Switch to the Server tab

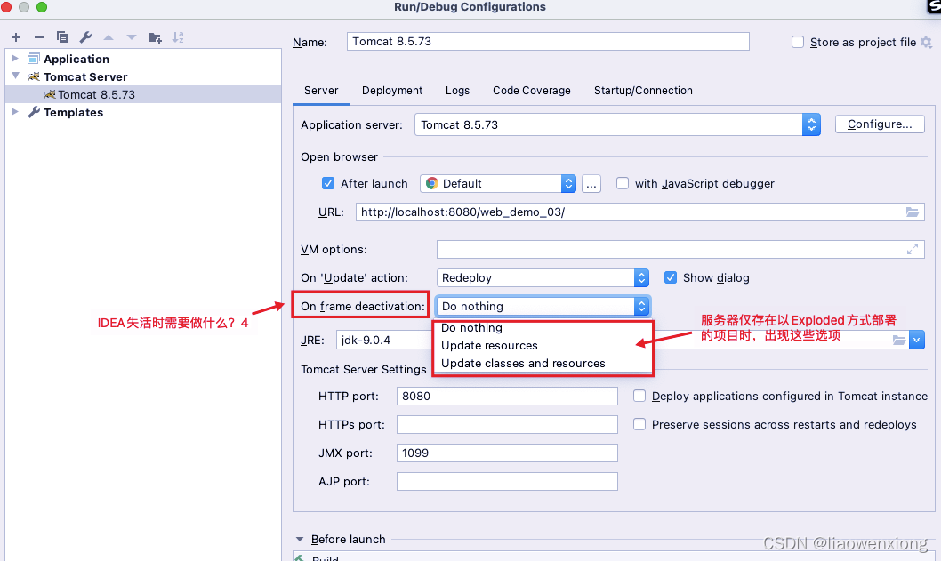pos(321,91)
